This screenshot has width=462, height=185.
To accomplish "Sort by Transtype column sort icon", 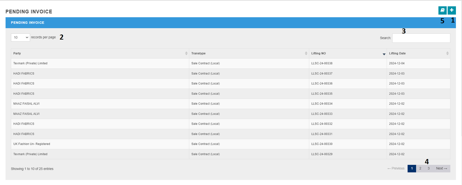I will pos(306,53).
